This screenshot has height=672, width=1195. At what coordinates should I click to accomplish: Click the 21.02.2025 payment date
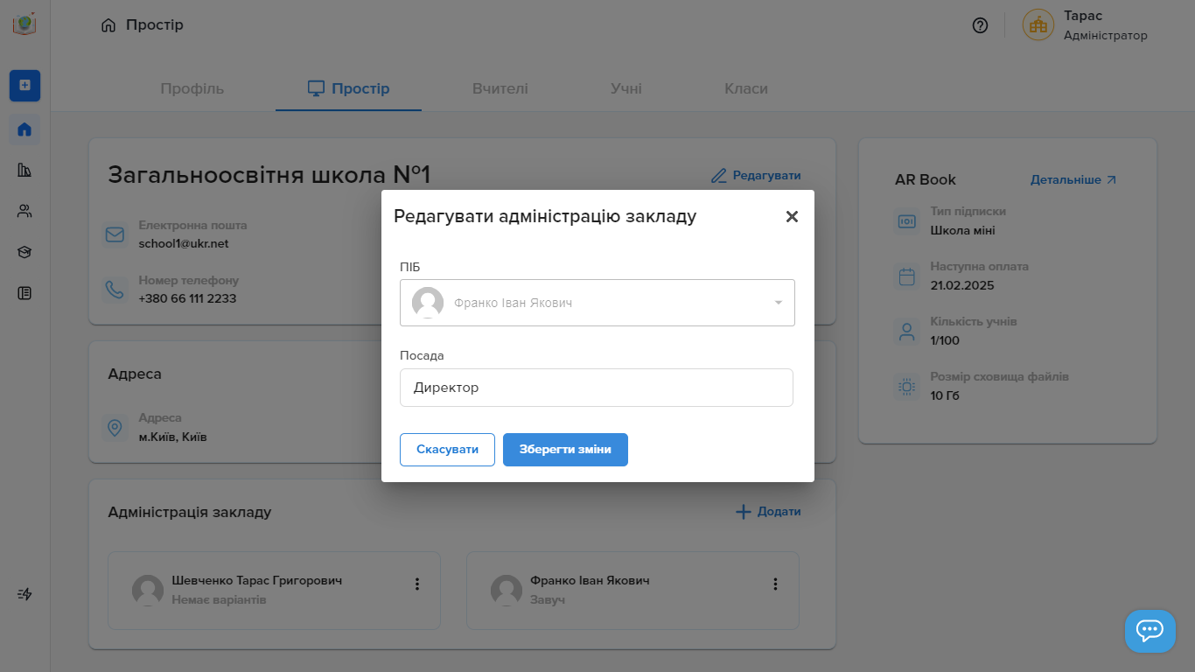[962, 285]
